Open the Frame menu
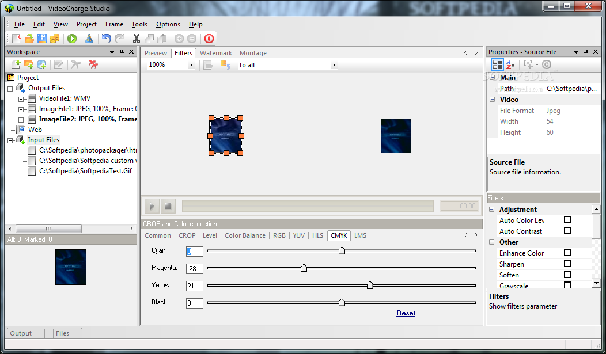The image size is (606, 354). click(114, 24)
